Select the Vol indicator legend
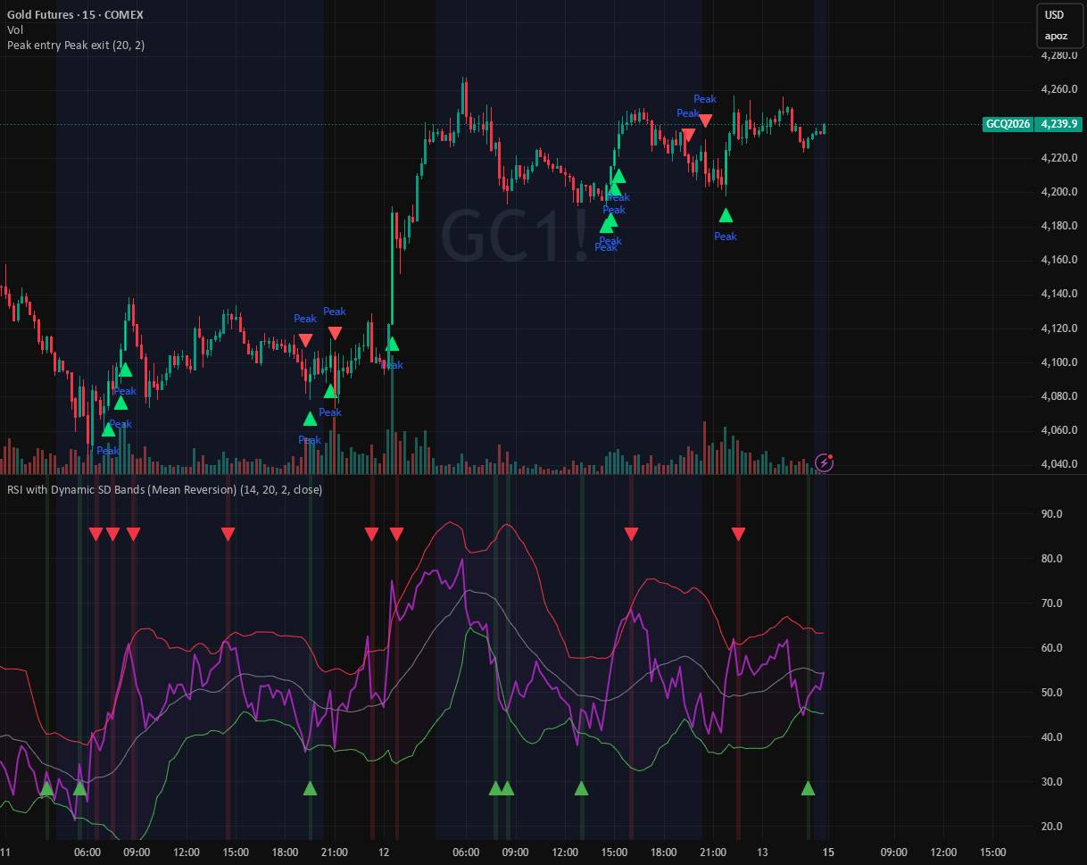This screenshot has width=1087, height=865. pyautogui.click(x=15, y=29)
